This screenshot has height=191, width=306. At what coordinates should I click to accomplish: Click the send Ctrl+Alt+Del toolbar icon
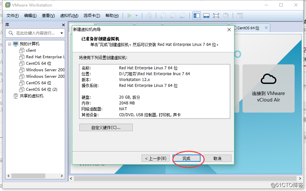[x=149, y=16]
